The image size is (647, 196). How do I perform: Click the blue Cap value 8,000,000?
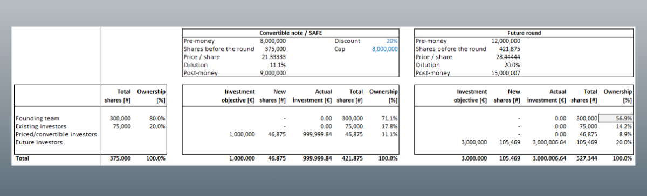point(385,49)
